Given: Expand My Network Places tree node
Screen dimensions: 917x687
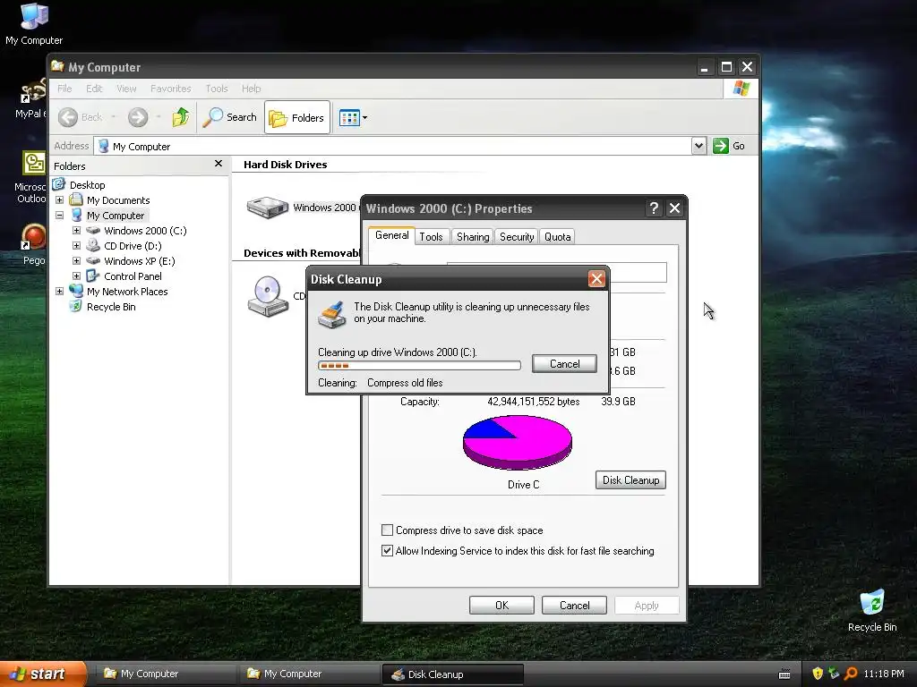Looking at the screenshot, I should point(59,291).
